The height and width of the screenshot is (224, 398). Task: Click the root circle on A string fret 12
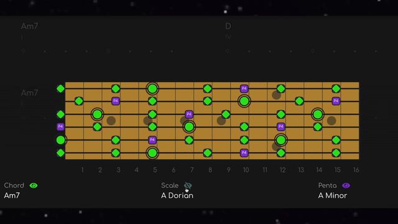coord(281,140)
